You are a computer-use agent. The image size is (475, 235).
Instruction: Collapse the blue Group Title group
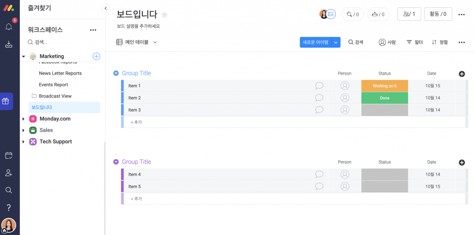(x=116, y=73)
